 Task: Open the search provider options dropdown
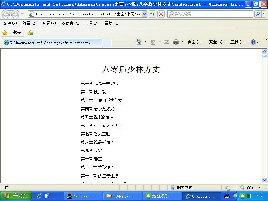(264, 14)
